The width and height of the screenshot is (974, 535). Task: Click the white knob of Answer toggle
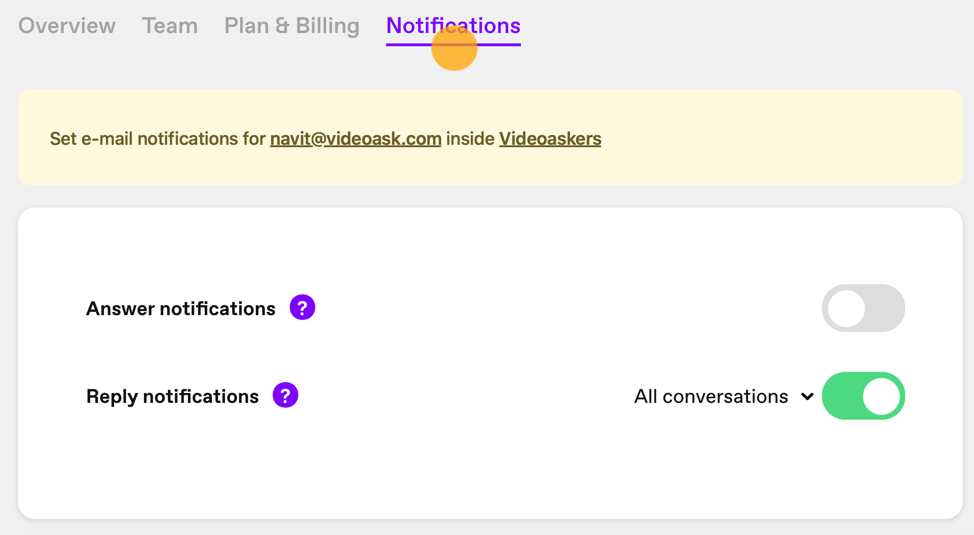(846, 309)
